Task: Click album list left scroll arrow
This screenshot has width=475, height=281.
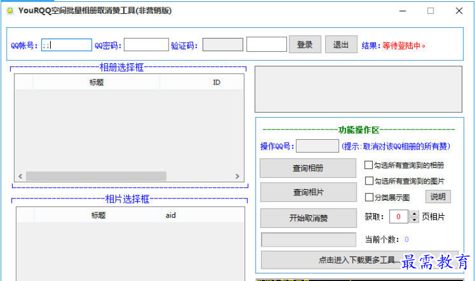Action: click(x=21, y=176)
